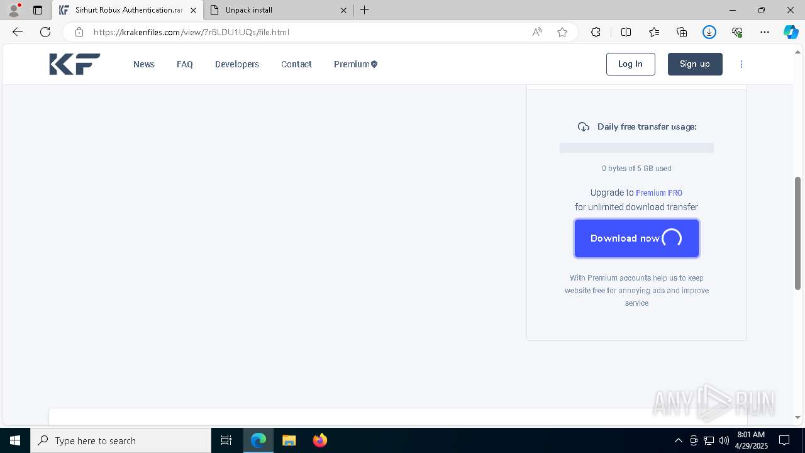Image resolution: width=805 pixels, height=453 pixels.
Task: Click the KF Krakenfiles logo
Action: pos(74,64)
